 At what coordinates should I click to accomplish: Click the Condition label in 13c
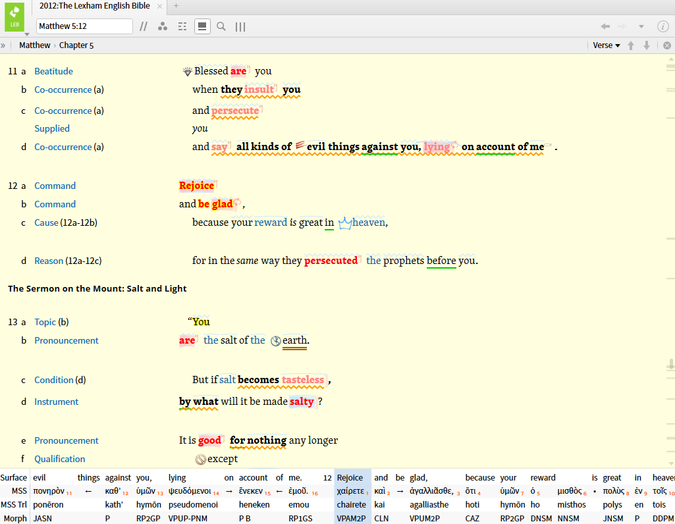click(x=54, y=380)
